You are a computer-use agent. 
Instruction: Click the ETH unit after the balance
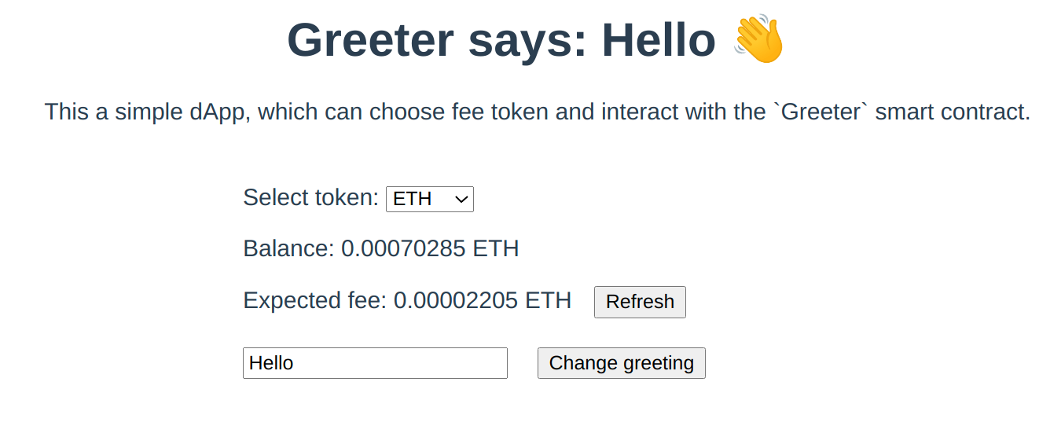(496, 249)
